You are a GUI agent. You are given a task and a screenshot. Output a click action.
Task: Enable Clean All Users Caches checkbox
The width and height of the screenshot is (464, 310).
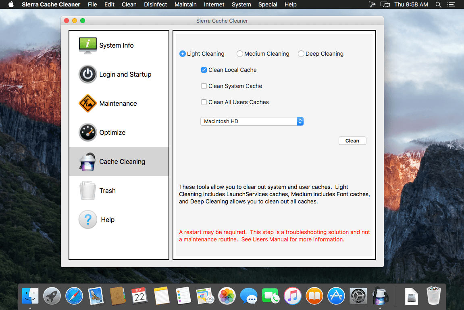coord(204,102)
